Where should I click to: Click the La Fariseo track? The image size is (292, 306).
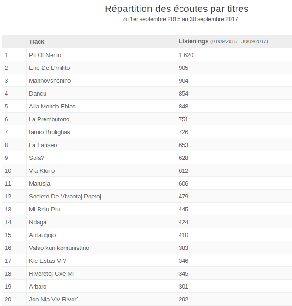[43, 145]
